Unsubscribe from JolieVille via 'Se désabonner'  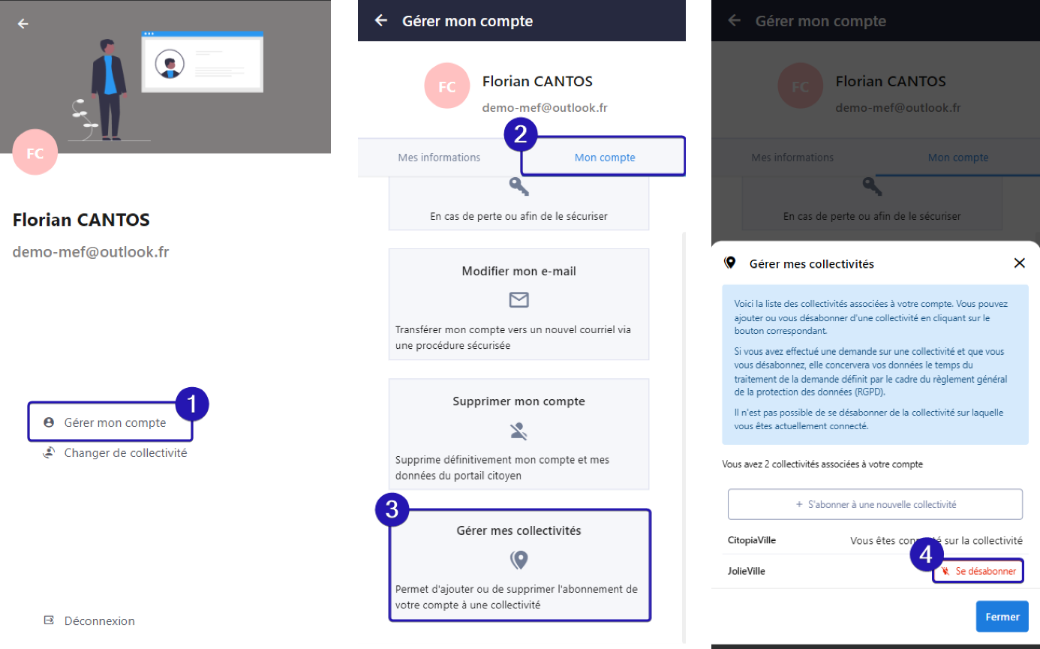pyautogui.click(x=978, y=571)
